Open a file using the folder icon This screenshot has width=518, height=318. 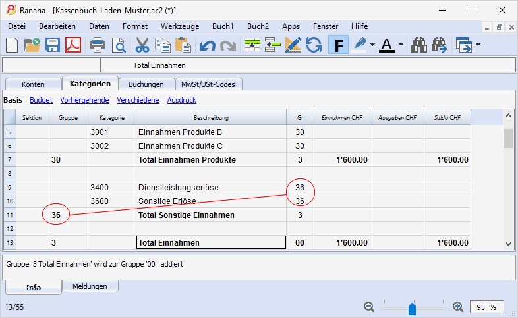pos(32,45)
